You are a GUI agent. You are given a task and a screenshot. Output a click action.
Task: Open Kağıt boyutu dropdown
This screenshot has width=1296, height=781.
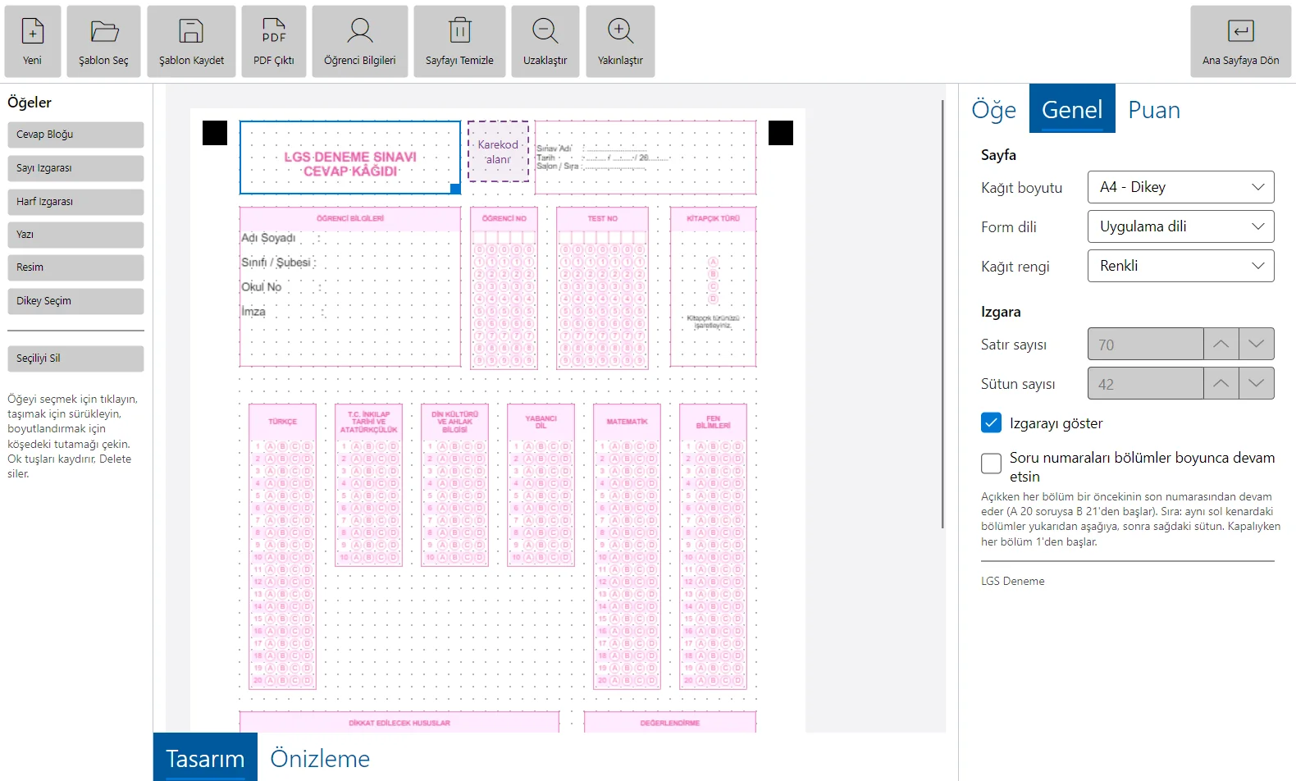(1181, 187)
